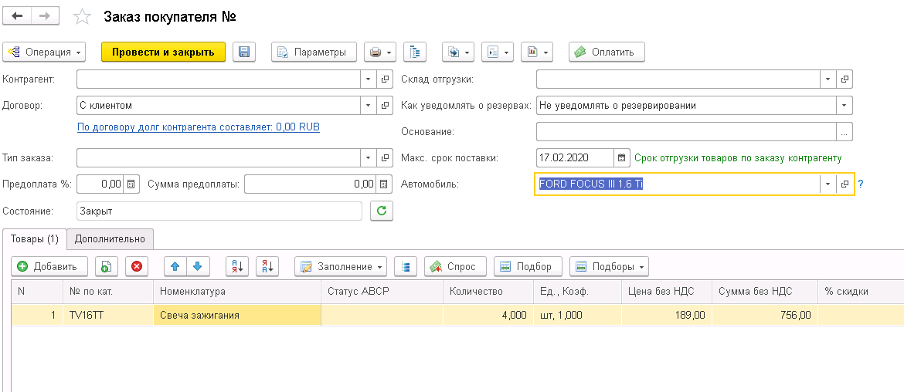904x392 pixels.
Task: Expand Как уведомлять о резервах dropdown
Action: click(x=845, y=106)
